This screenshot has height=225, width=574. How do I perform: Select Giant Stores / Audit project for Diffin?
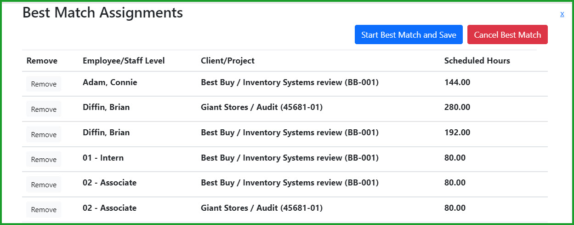click(x=261, y=107)
